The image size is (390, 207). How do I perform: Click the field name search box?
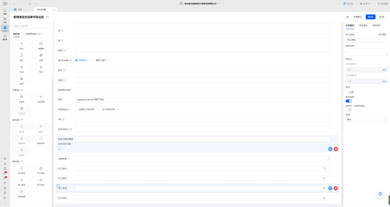coord(31,26)
